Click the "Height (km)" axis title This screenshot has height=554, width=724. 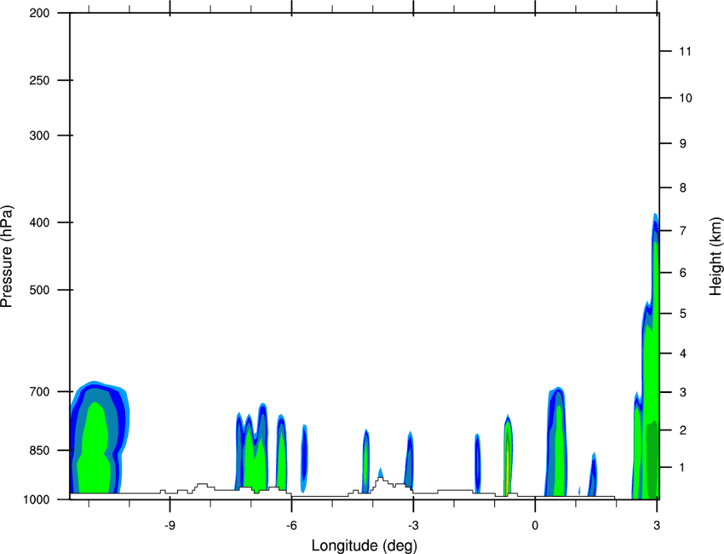(715, 257)
